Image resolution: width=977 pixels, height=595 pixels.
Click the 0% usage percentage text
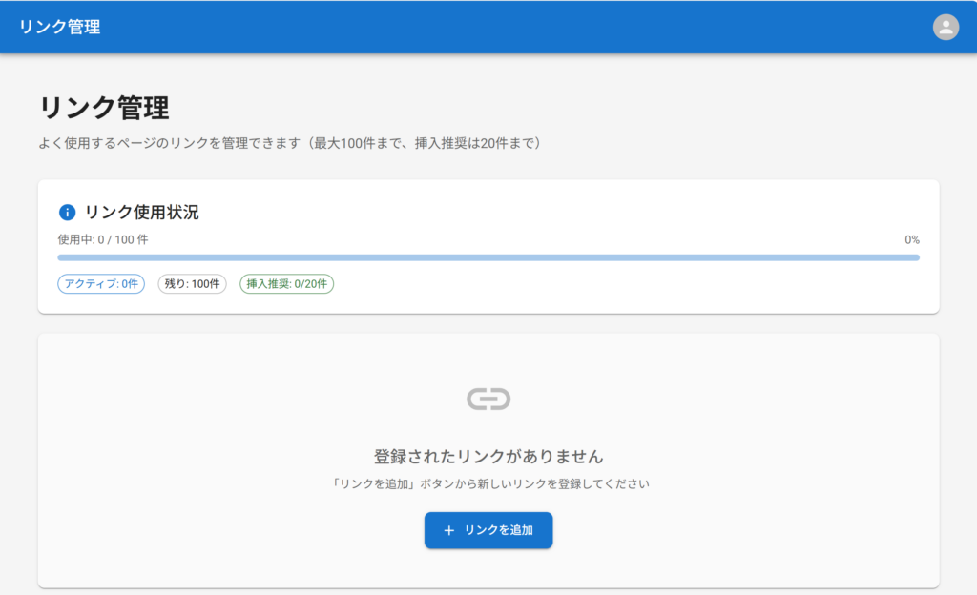pyautogui.click(x=911, y=240)
